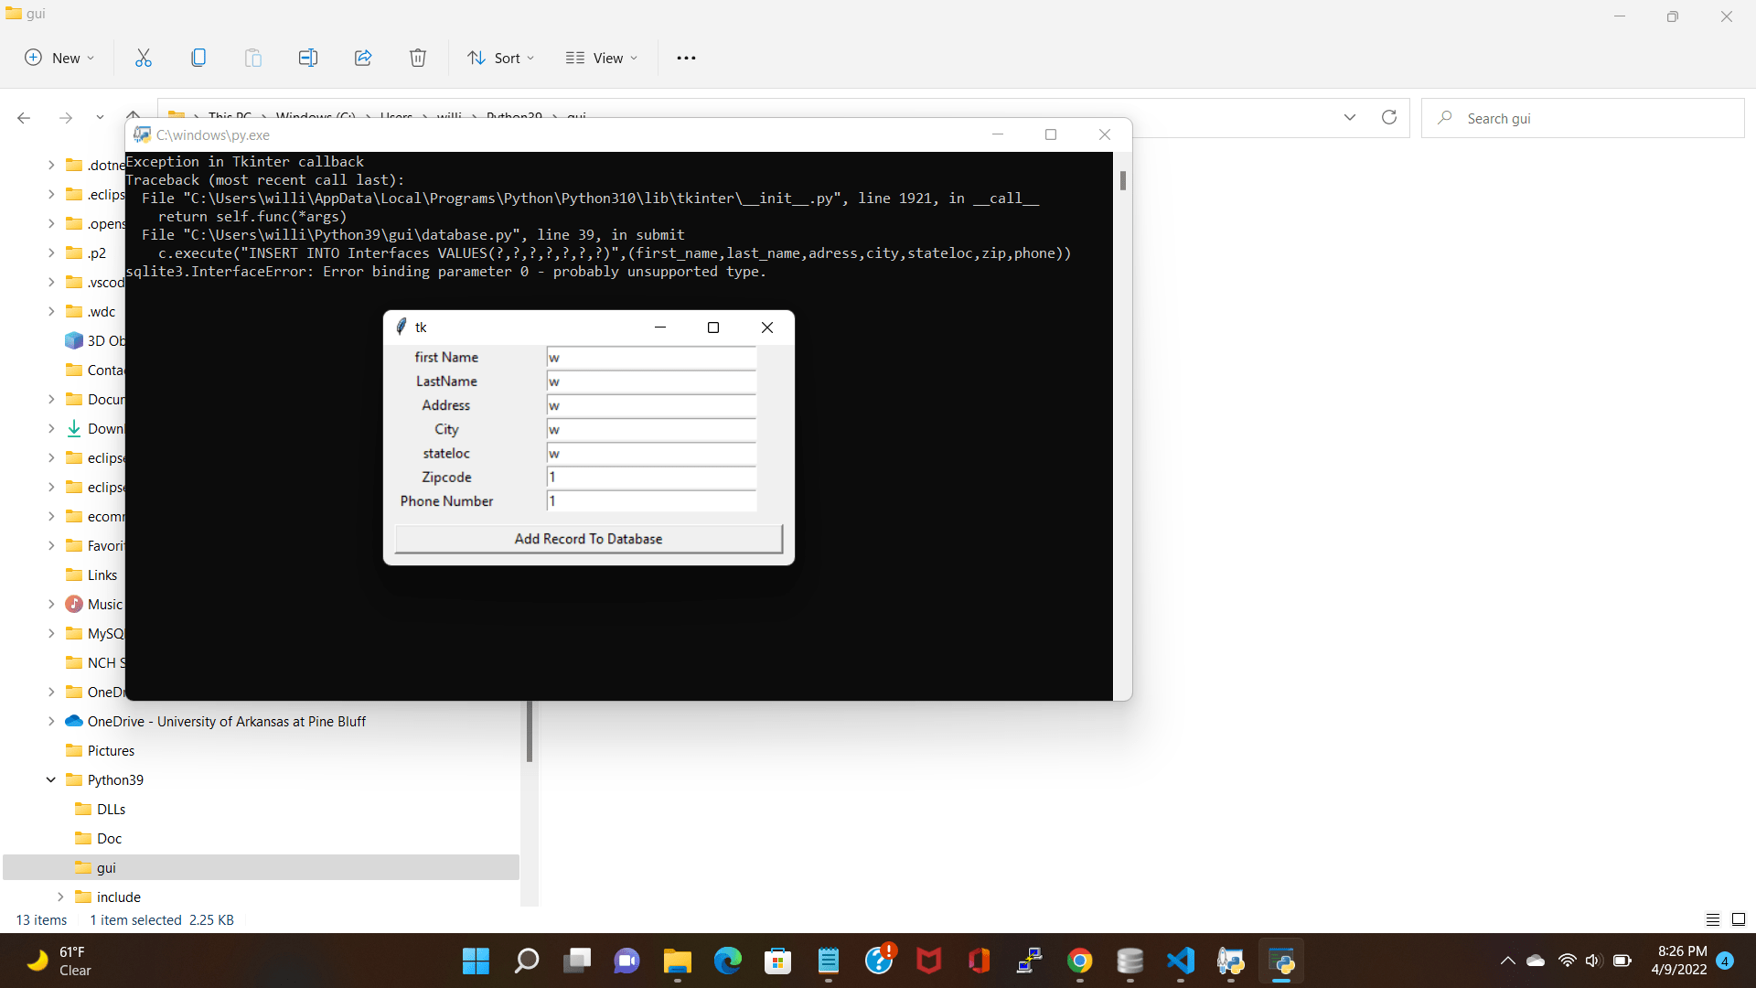Click the Cut scissors icon in toolbar
The height and width of the screenshot is (988, 1756).
[144, 58]
